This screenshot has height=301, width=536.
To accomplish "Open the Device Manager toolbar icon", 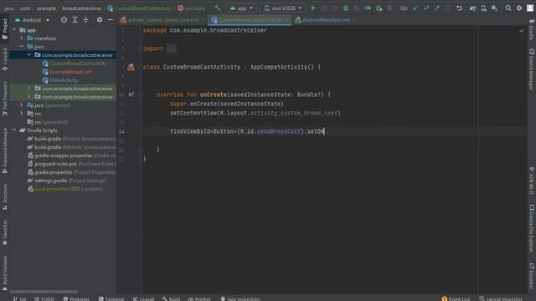I will [483, 8].
